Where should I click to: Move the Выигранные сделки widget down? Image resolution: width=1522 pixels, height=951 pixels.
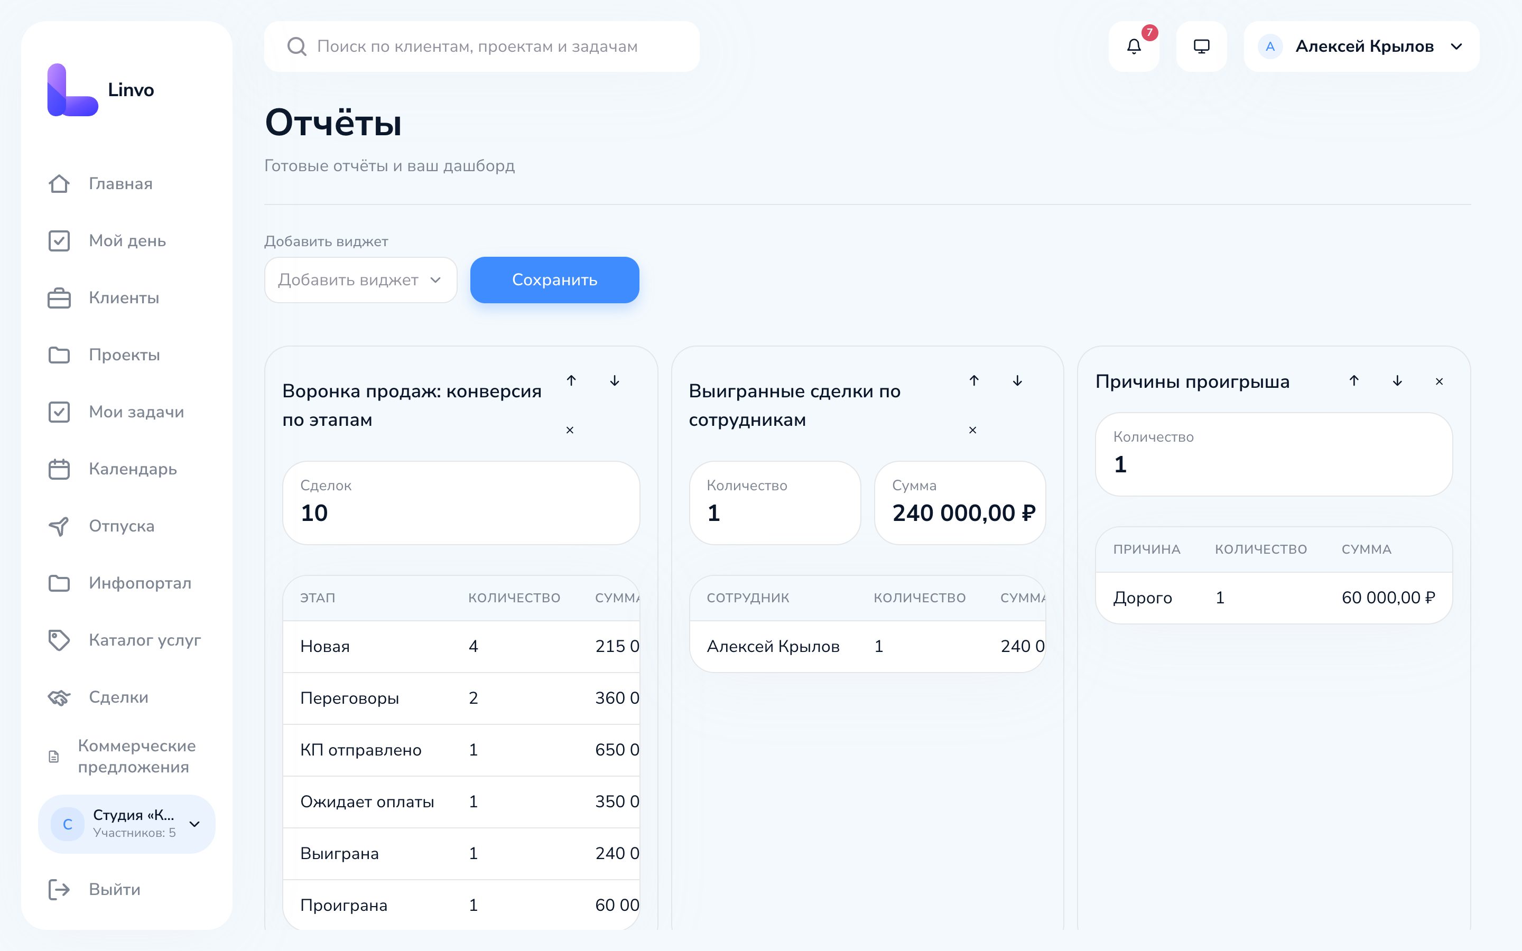coord(1017,380)
